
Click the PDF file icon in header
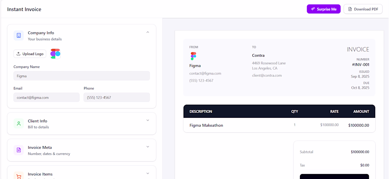(350, 9)
